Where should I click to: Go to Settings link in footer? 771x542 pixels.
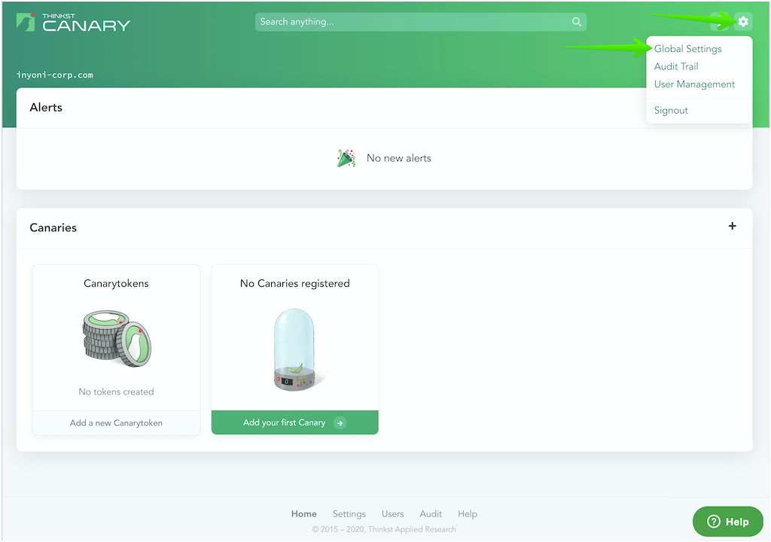(x=349, y=514)
